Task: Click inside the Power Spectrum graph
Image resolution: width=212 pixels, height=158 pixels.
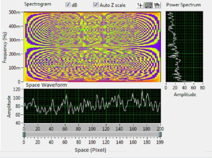Action: (184, 47)
